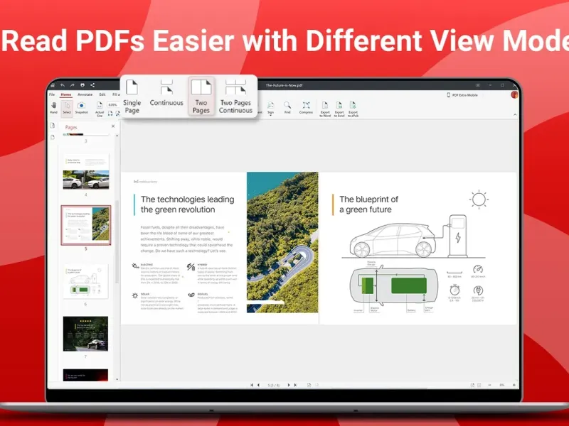Image resolution: width=569 pixels, height=426 pixels.
Task: Click the Undo arrow in title bar
Action: click(x=63, y=85)
